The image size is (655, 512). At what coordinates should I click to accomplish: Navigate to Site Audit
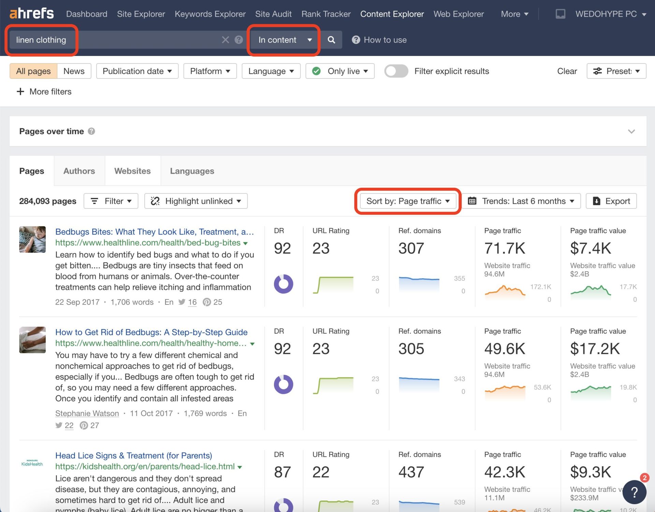[273, 14]
